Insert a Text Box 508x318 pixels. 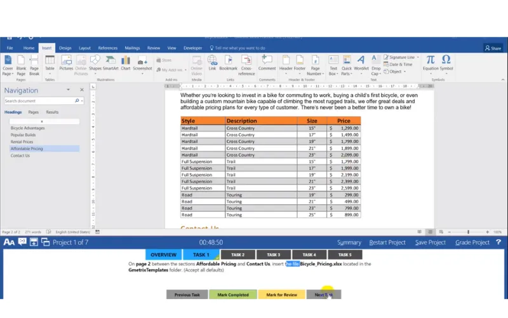tap(333, 66)
